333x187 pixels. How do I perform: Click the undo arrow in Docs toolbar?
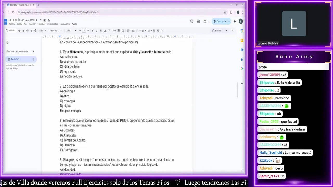(19, 31)
